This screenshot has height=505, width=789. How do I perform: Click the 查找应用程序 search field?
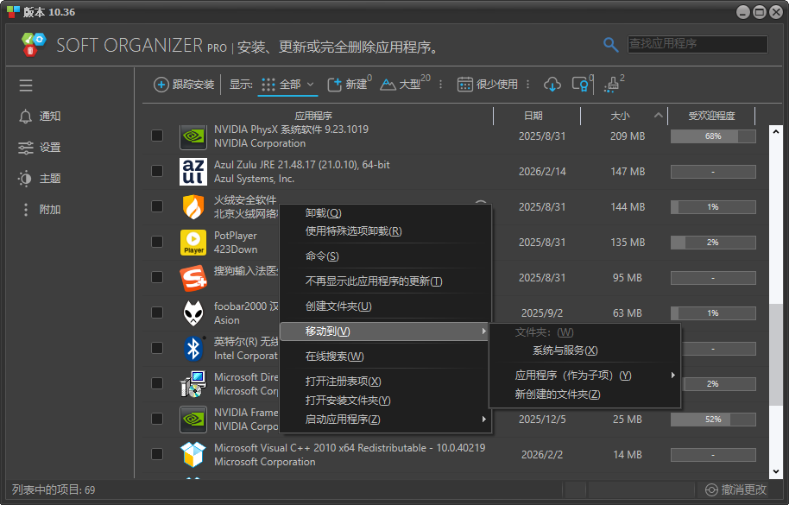697,44
